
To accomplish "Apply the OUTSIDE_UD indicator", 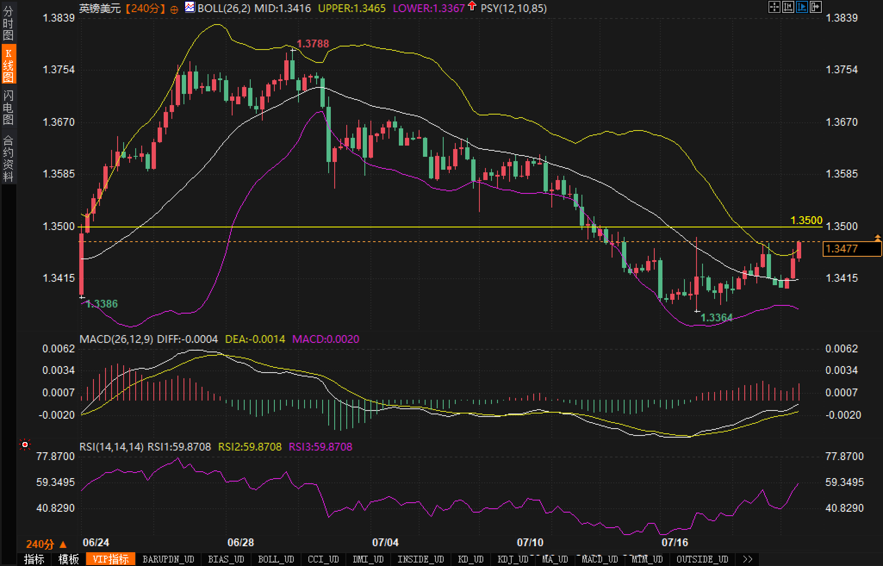I will (703, 559).
